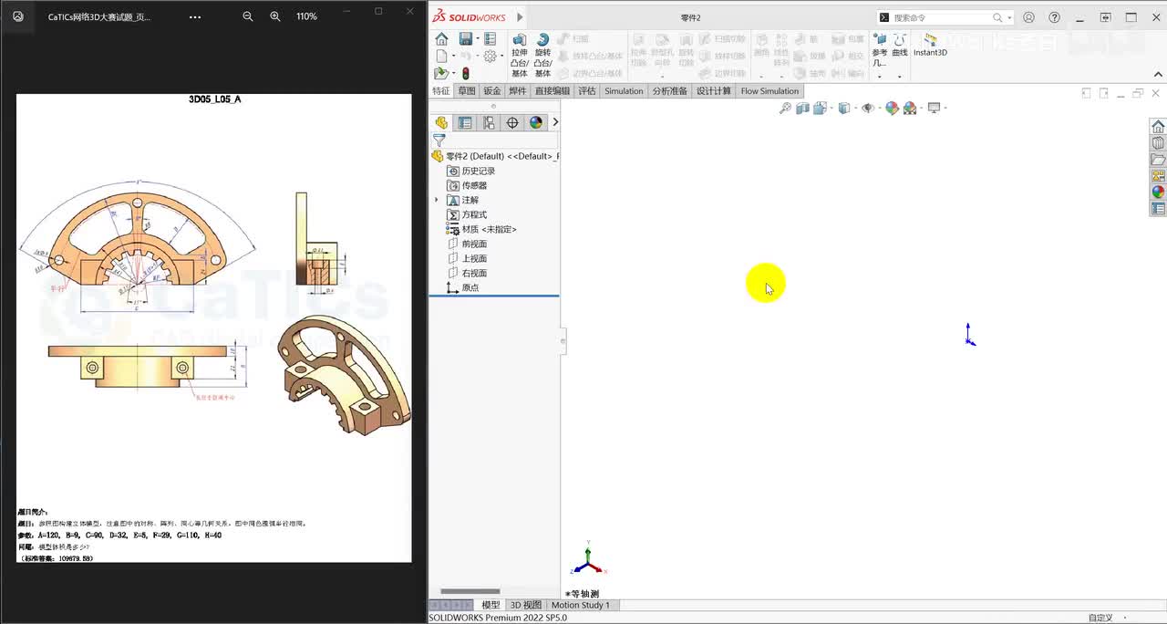Open the image viewer's three-dot menu
This screenshot has width=1167, height=624.
point(194,16)
